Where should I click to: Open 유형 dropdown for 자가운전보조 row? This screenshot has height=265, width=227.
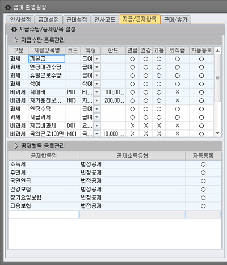pyautogui.click(x=97, y=100)
